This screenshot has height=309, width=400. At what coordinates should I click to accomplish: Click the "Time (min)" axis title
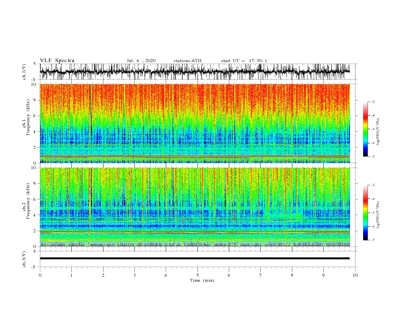click(x=202, y=280)
